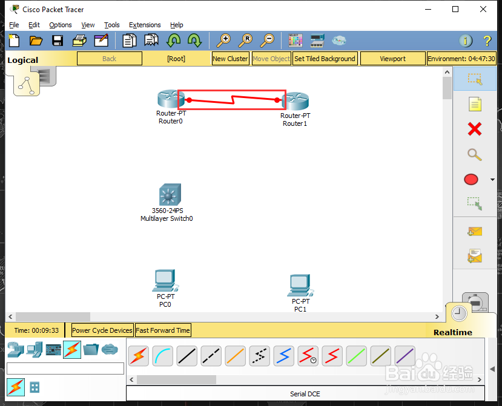This screenshot has width=502, height=406.
Task: Switch to the Realtime mode tab
Action: pos(453,332)
